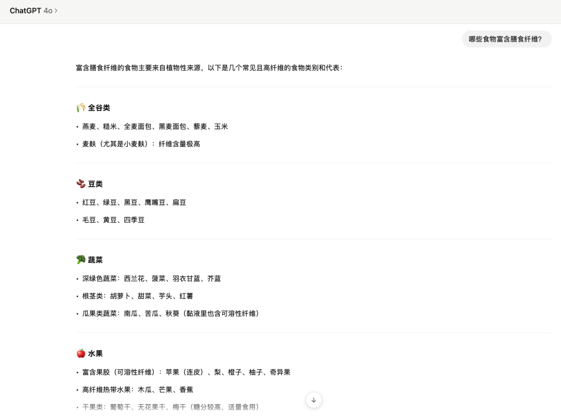
Task: Click the 根茎类 bullet line
Action: point(137,296)
